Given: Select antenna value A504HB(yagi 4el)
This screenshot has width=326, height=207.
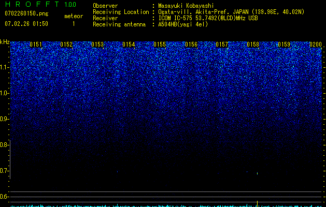Looking at the screenshot, I should 183,24.
